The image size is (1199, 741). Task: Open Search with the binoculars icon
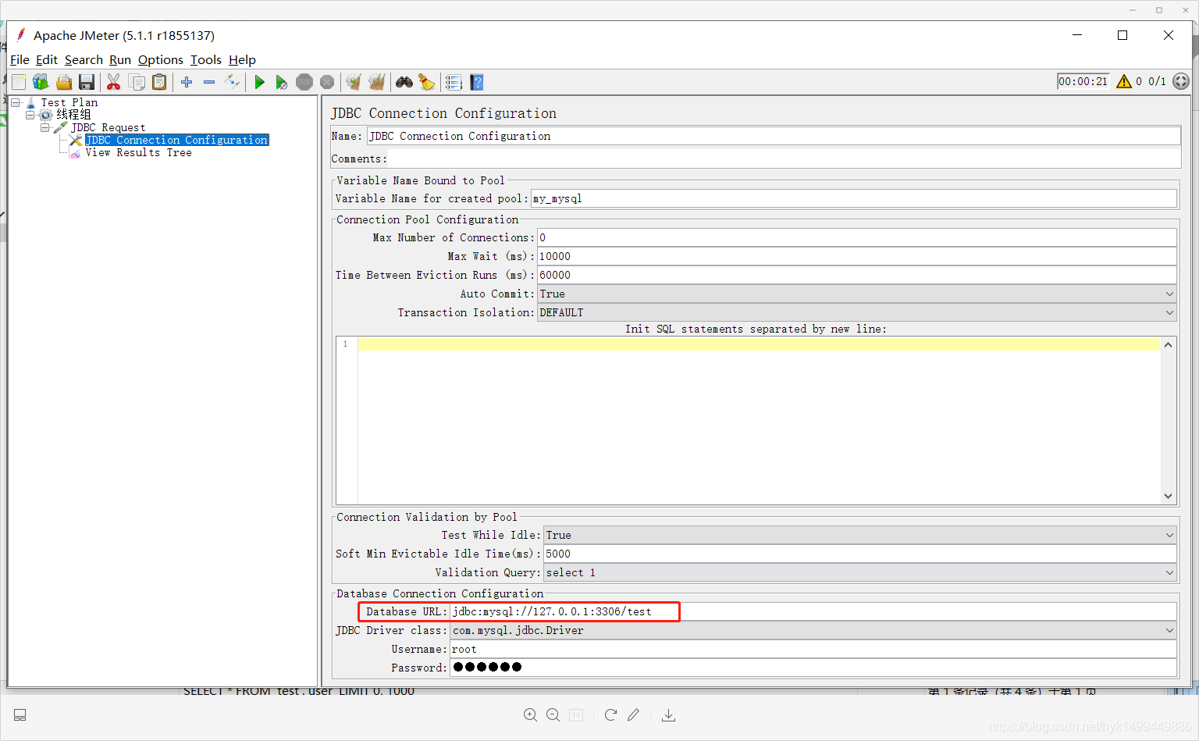(x=404, y=82)
